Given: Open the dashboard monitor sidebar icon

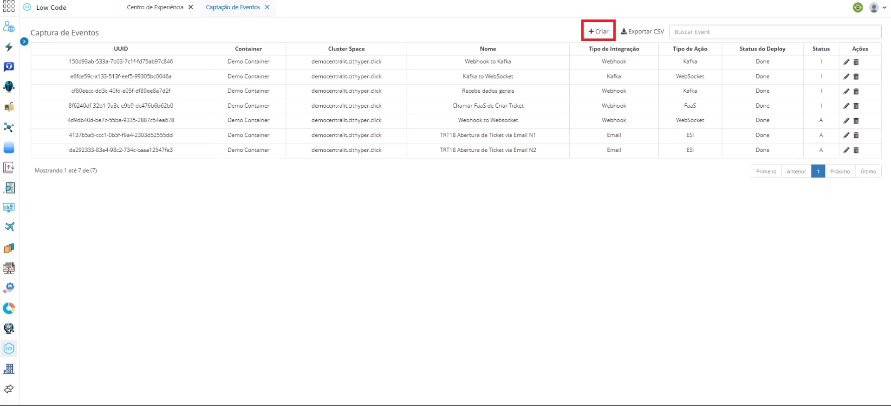Looking at the screenshot, I should point(9,207).
